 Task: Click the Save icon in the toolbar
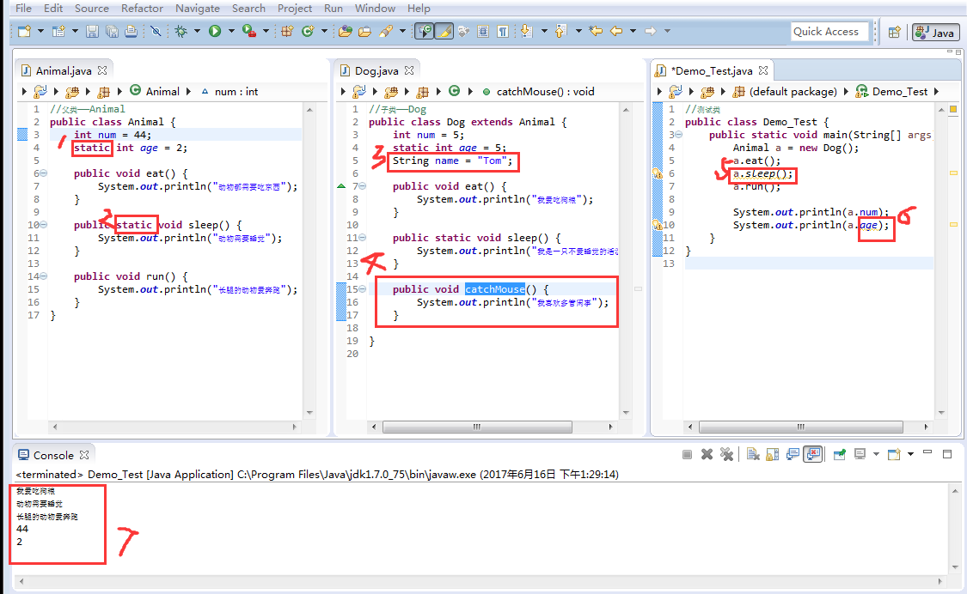(x=92, y=31)
